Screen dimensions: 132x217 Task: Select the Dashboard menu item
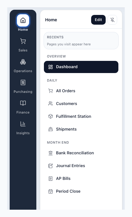[81, 67]
